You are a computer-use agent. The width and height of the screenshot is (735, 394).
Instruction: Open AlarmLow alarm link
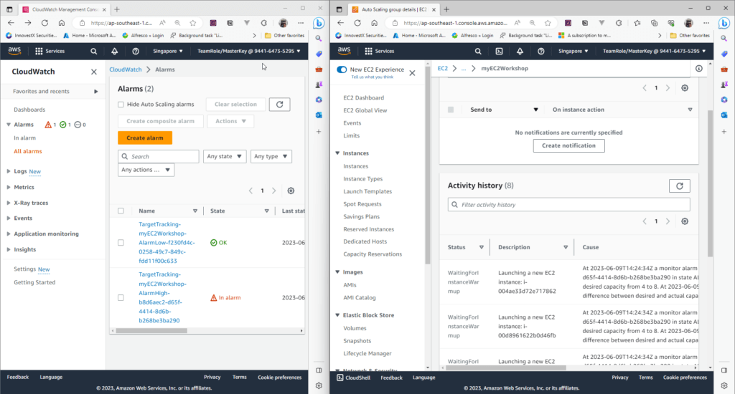(167, 242)
